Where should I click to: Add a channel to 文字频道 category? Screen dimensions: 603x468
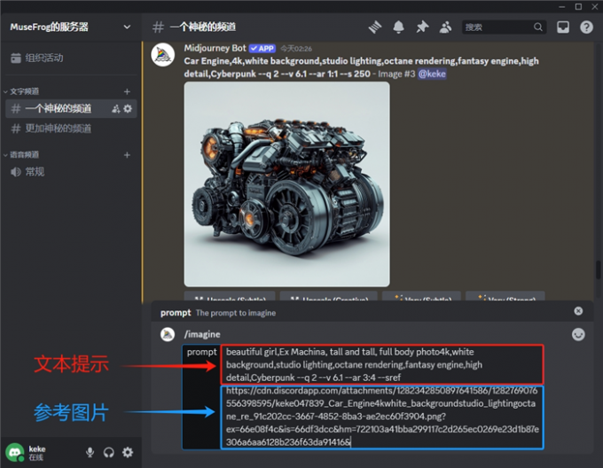127,91
